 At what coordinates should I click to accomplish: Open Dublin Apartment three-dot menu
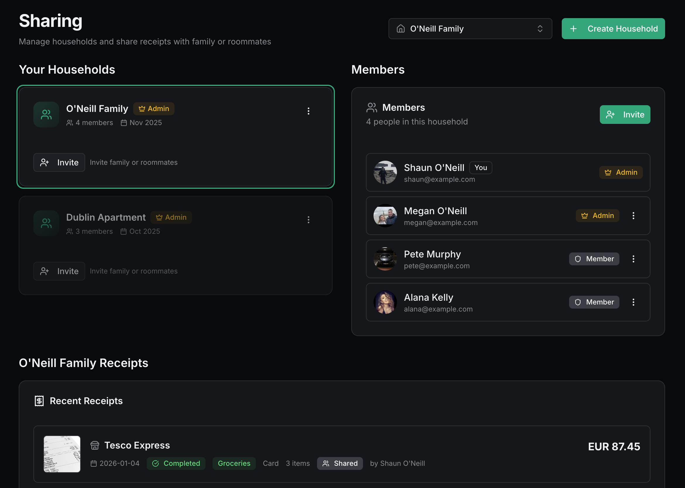308,220
